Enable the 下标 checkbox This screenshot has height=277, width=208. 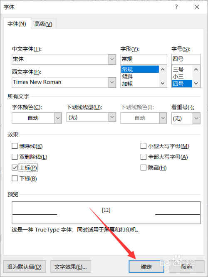click(15, 178)
